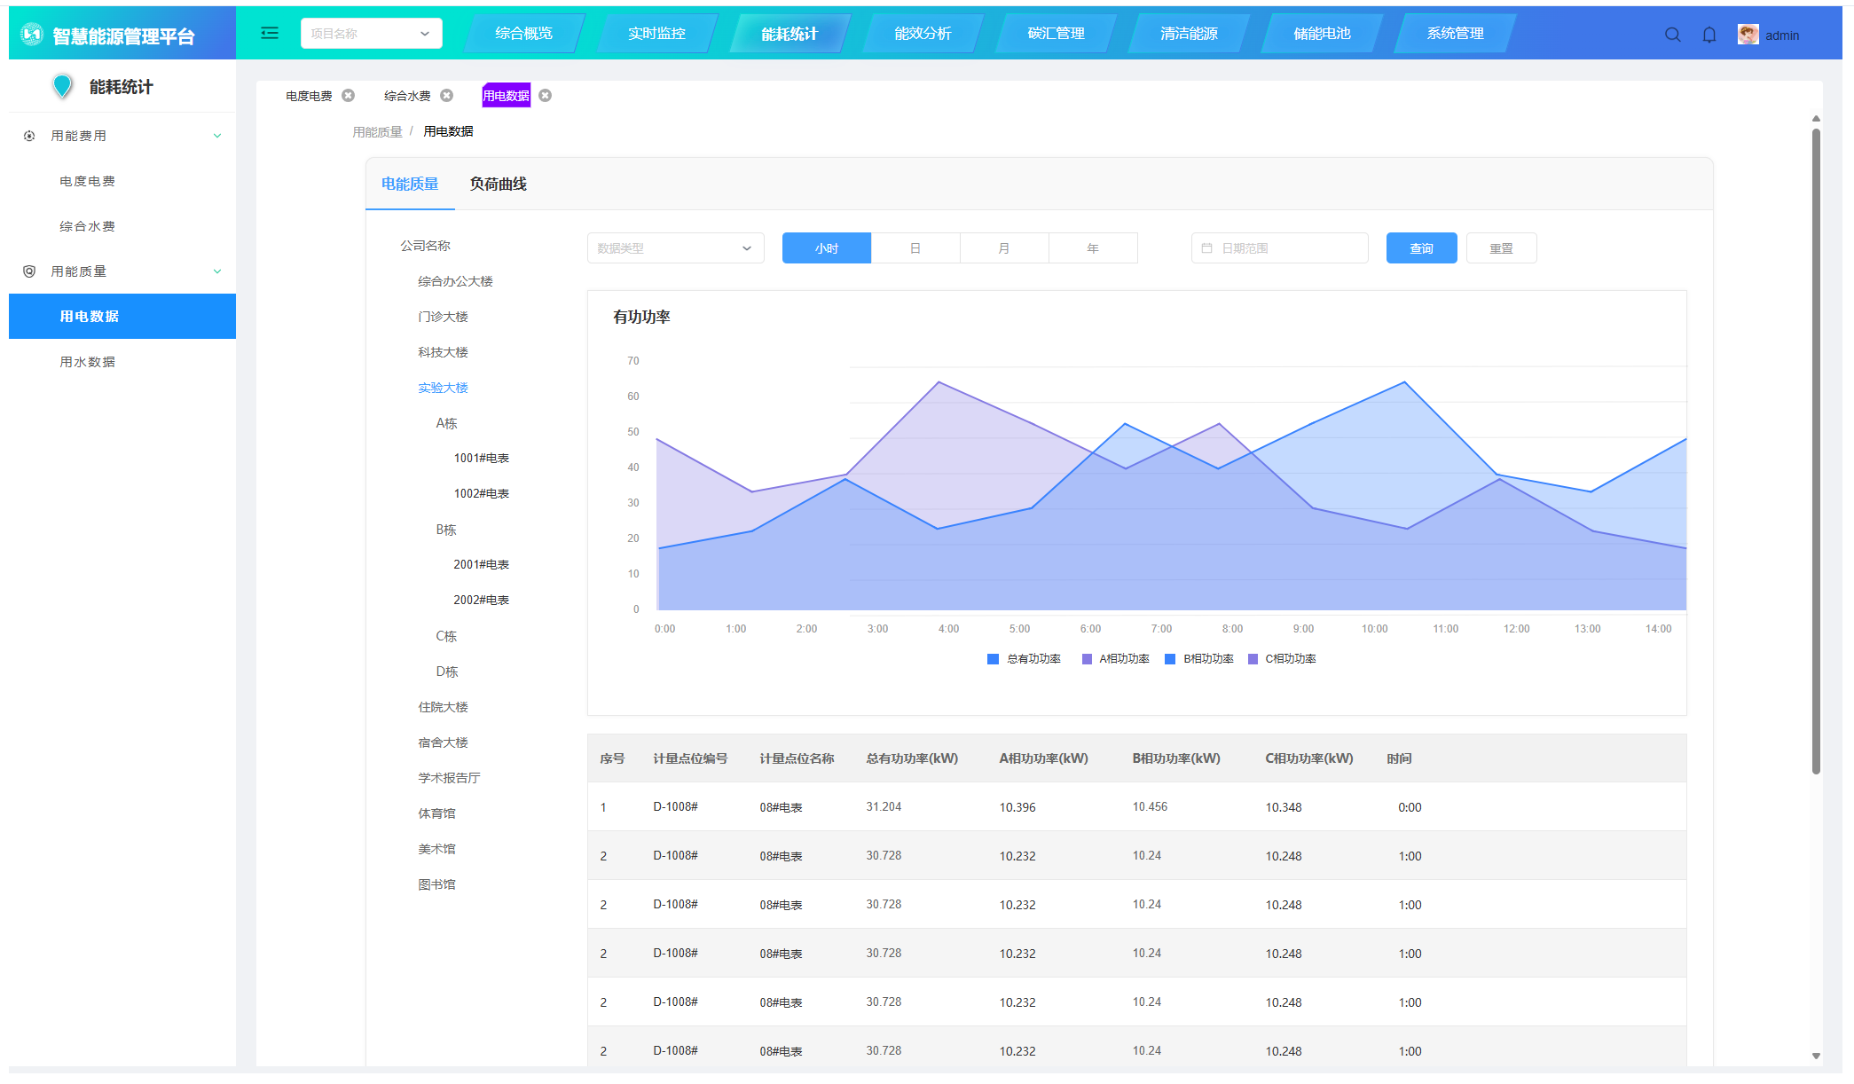Click the 重置 button
This screenshot has height=1084, width=1854.
(x=1501, y=248)
